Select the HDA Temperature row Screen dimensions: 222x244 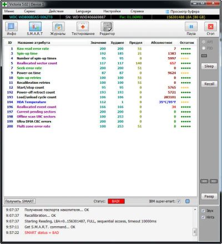(100, 102)
